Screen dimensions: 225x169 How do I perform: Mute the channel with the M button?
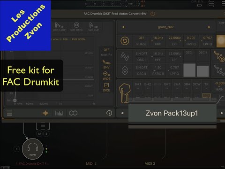39,134
